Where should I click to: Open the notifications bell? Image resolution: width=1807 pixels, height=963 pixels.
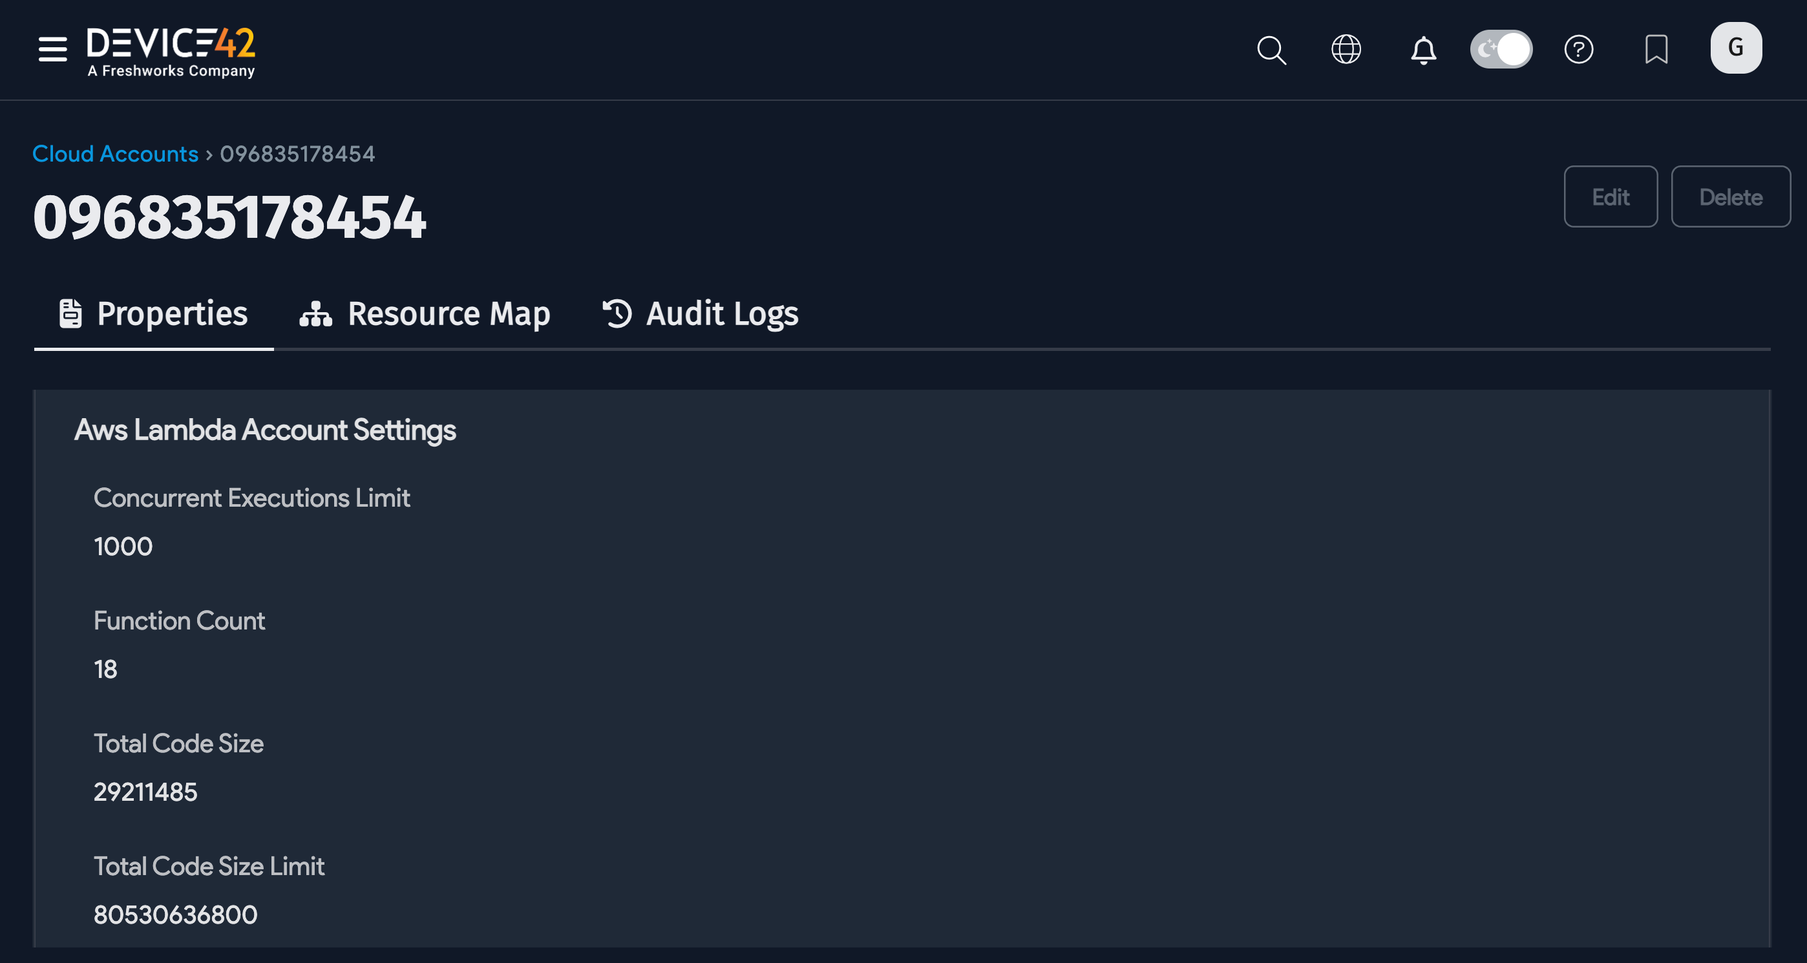(x=1424, y=49)
